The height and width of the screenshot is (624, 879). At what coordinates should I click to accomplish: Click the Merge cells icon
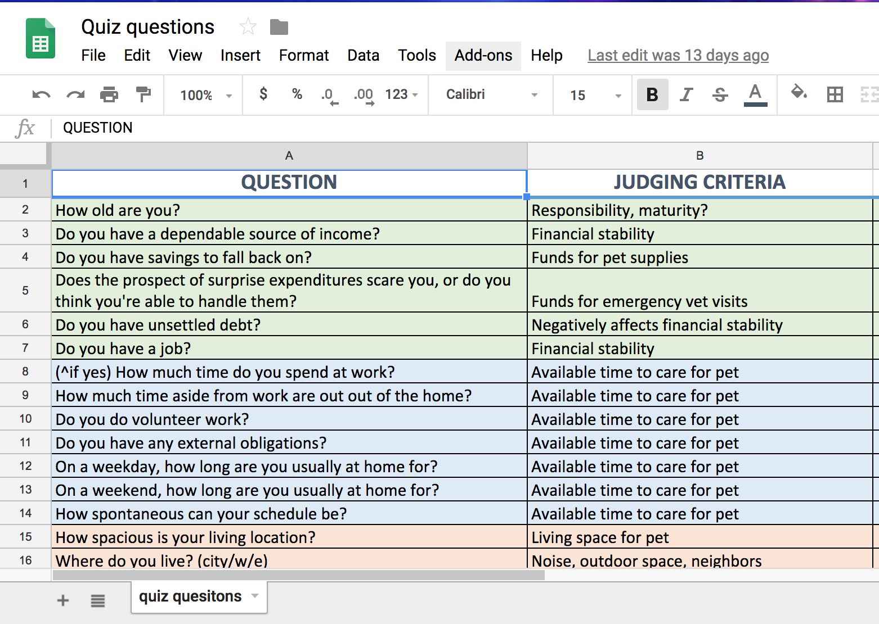(870, 94)
